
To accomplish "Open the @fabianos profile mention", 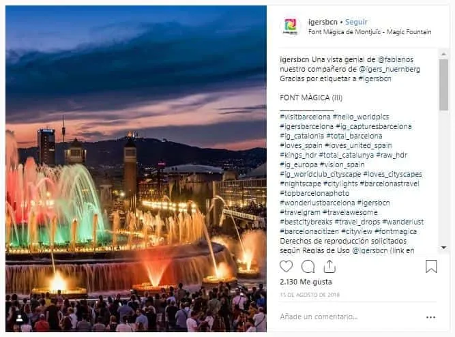I will point(396,59).
